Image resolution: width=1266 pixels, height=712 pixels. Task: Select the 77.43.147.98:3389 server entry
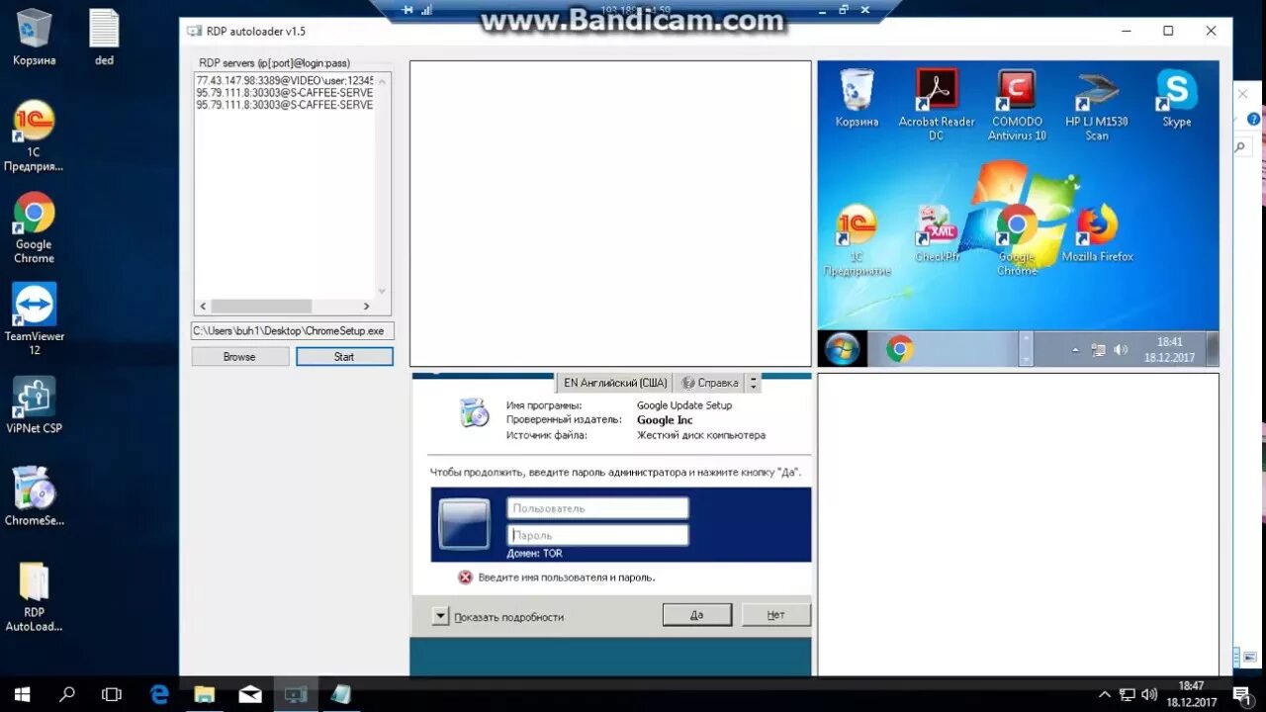(285, 80)
